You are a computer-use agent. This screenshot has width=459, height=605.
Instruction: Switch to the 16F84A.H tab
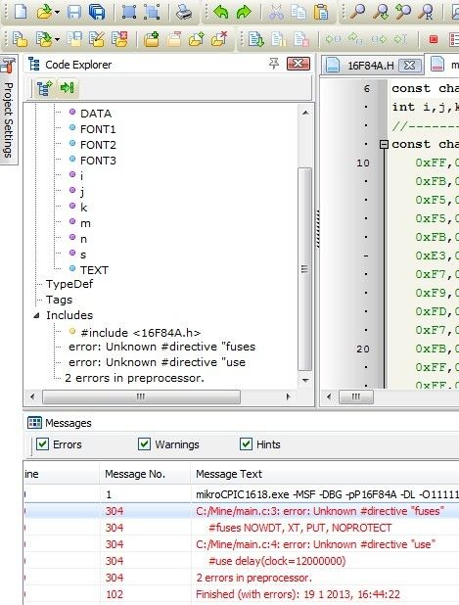point(371,66)
